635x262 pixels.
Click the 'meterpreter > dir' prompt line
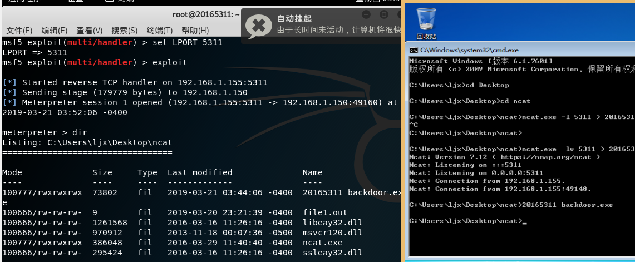[x=45, y=132]
